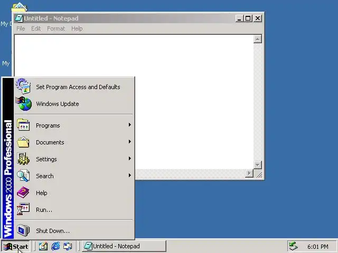Click the Documents folder icon
This screenshot has width=338, height=253.
coord(23,142)
